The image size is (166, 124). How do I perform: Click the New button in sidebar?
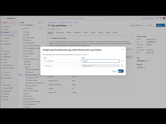click(9, 22)
